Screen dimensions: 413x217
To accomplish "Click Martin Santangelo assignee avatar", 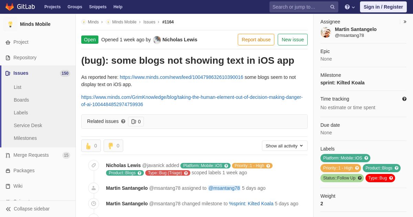I will pos(326,32).
